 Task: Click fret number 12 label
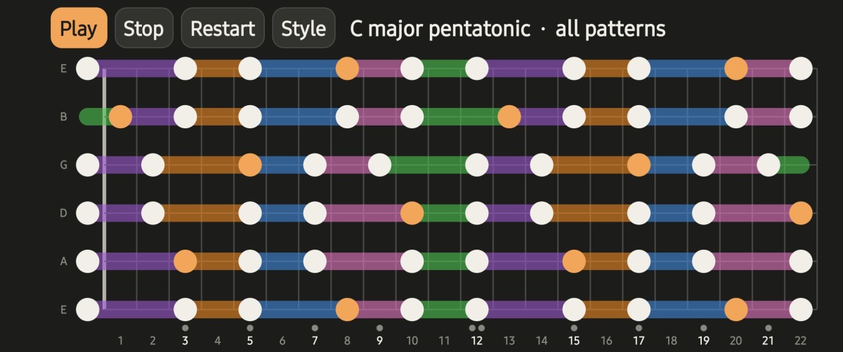tap(477, 340)
